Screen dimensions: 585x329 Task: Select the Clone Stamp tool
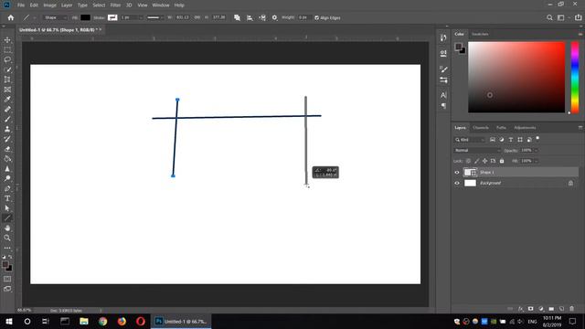[7, 129]
